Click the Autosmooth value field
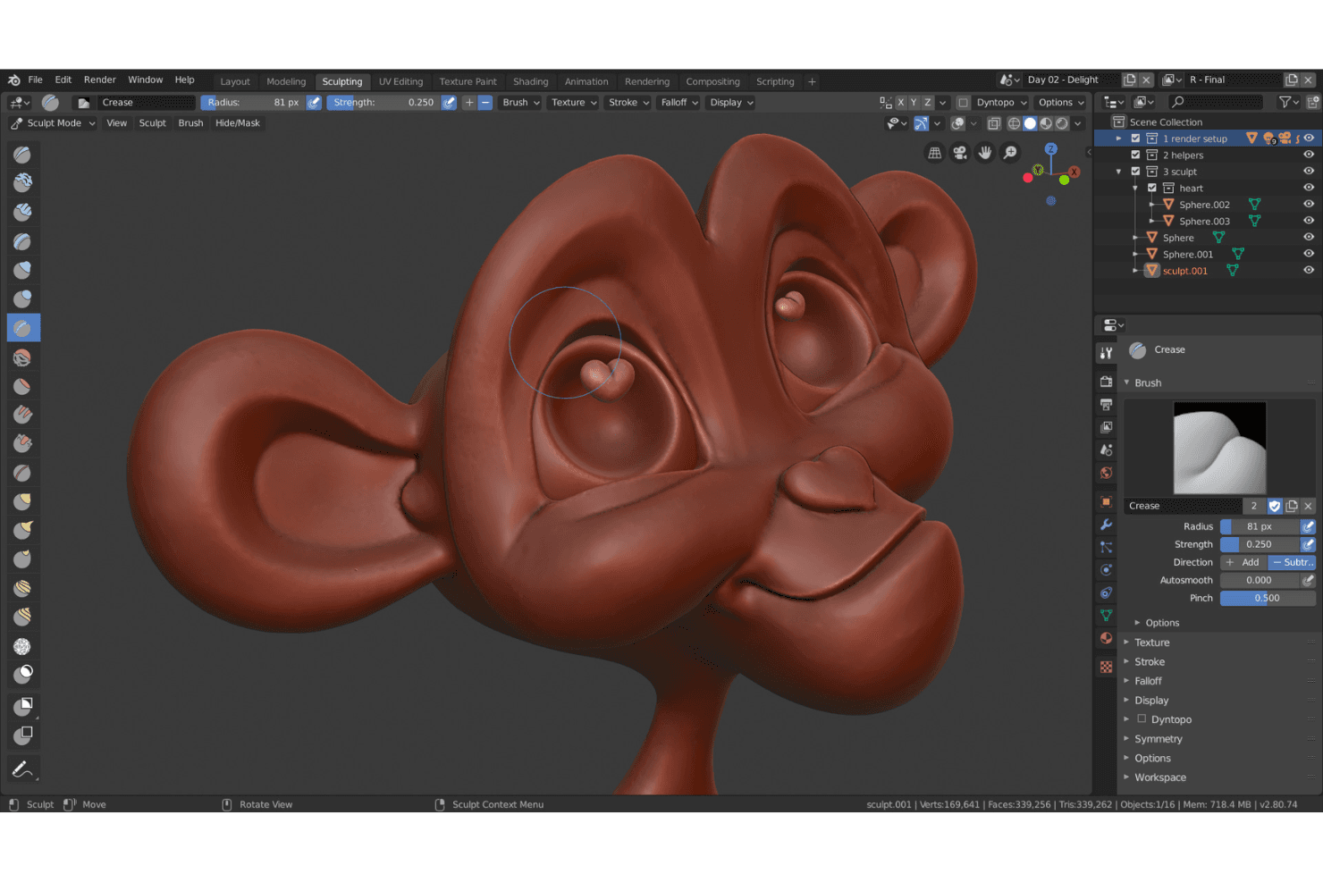 click(1259, 580)
